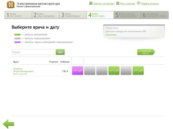The height and width of the screenshot is (129, 173).
Task: Click the speech bubble icon beside Задать вопрос
Action: tap(139, 3)
